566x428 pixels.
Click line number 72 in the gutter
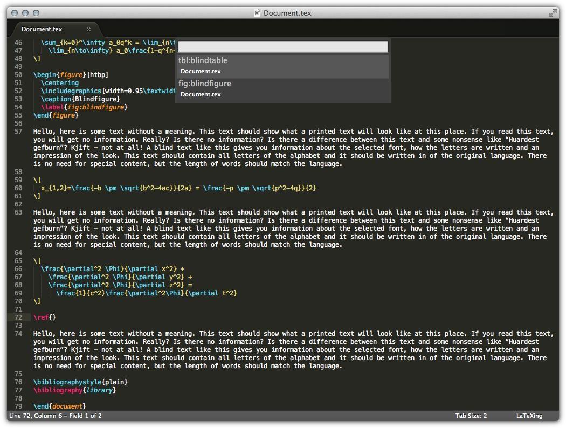(x=18, y=317)
